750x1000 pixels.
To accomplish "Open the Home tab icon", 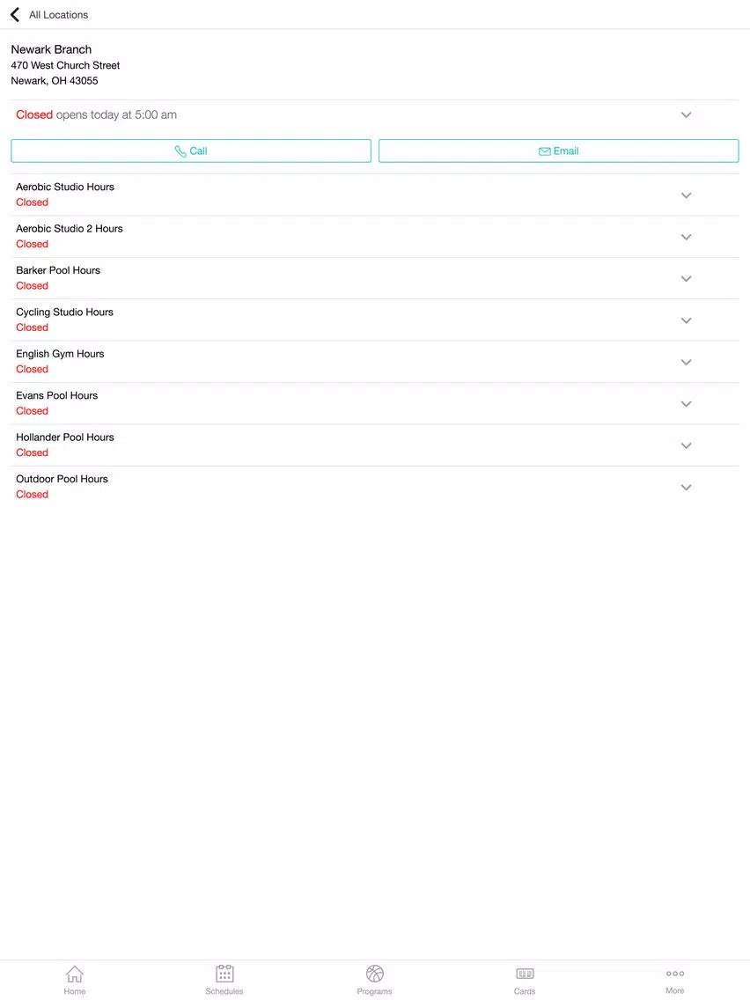I will 75,974.
